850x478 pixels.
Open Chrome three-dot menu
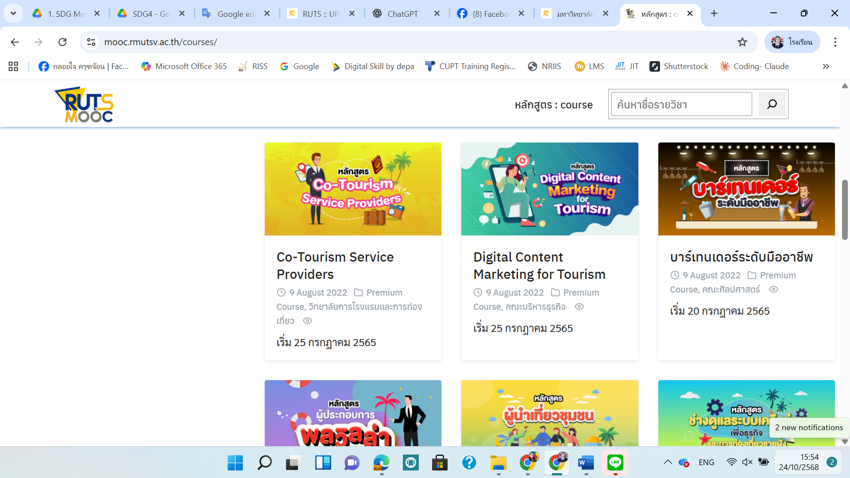pyautogui.click(x=835, y=42)
